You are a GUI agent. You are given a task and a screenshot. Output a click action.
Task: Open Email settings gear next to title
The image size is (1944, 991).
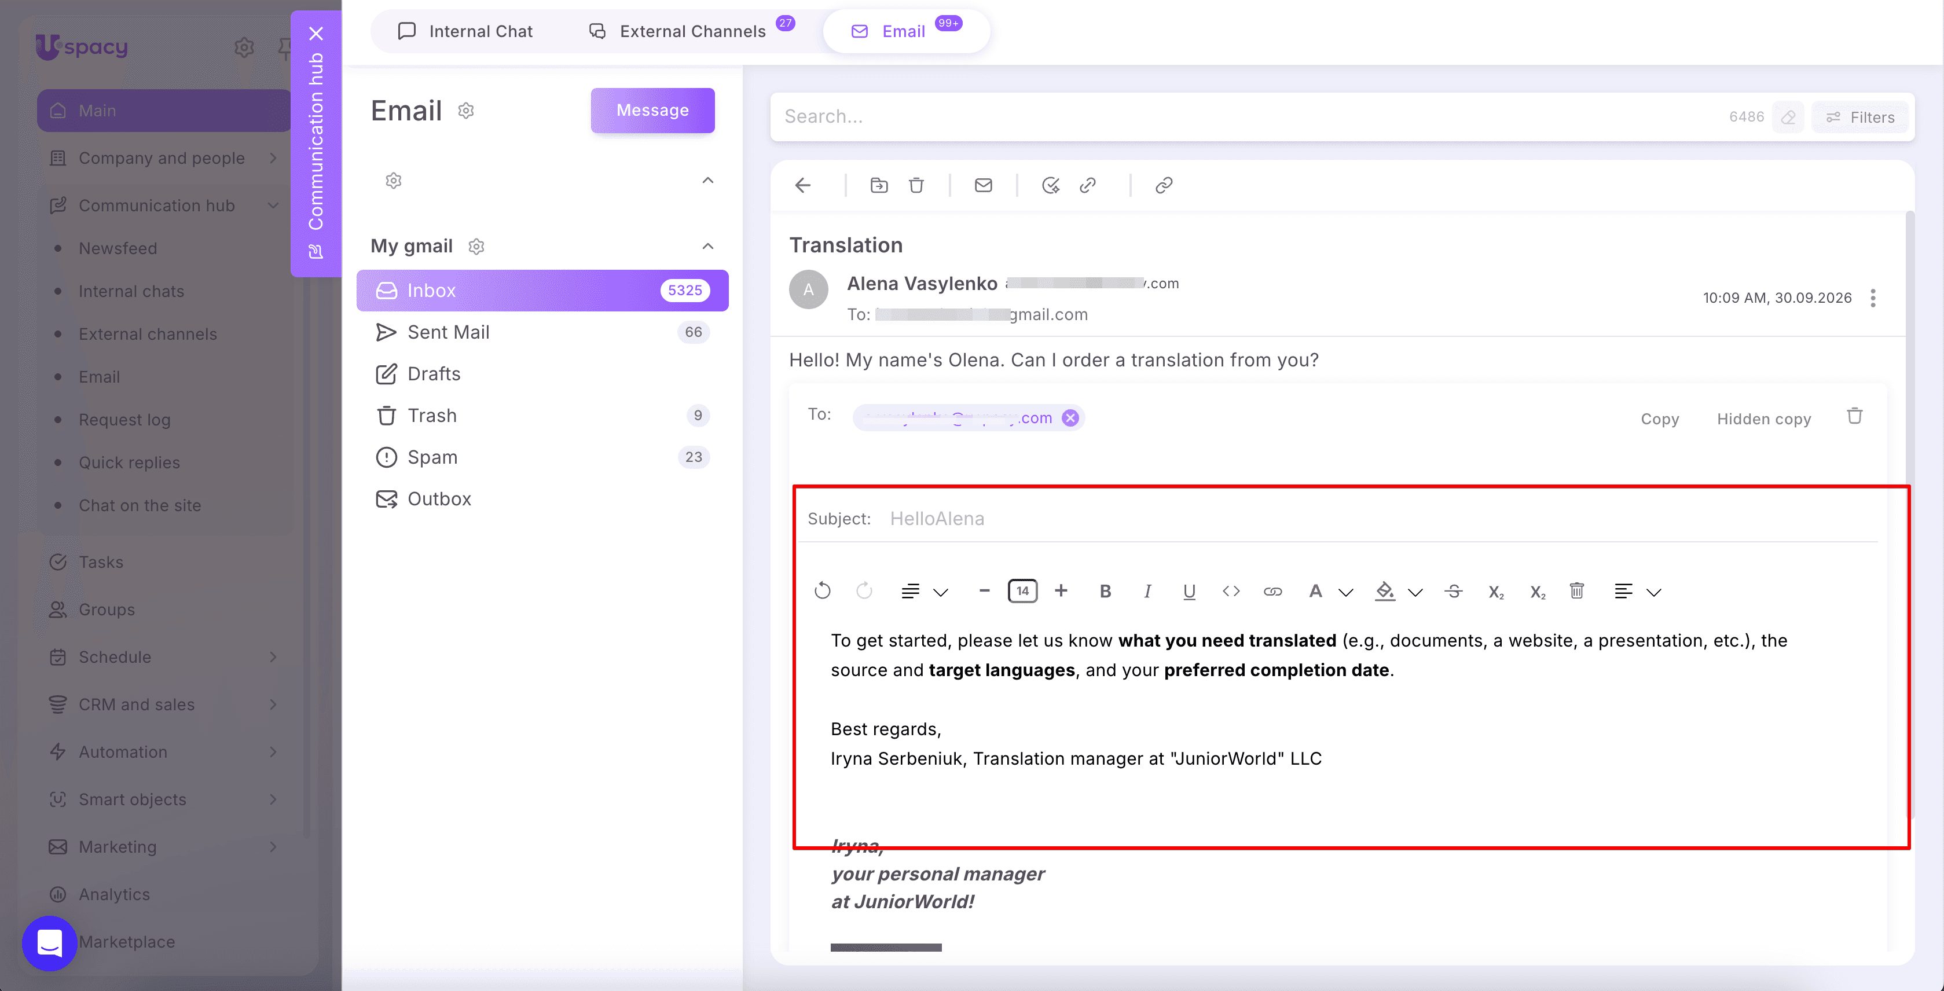(x=467, y=110)
